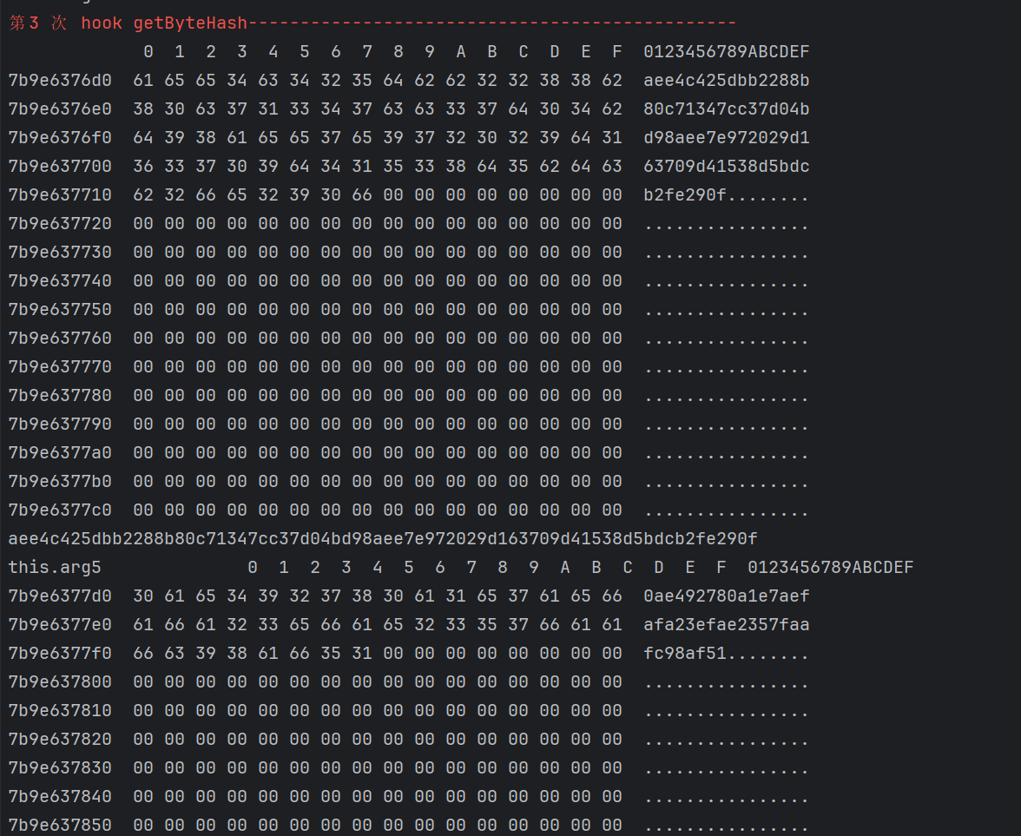Click memory address 7b9e637850
1021x836 pixels.
click(60, 825)
